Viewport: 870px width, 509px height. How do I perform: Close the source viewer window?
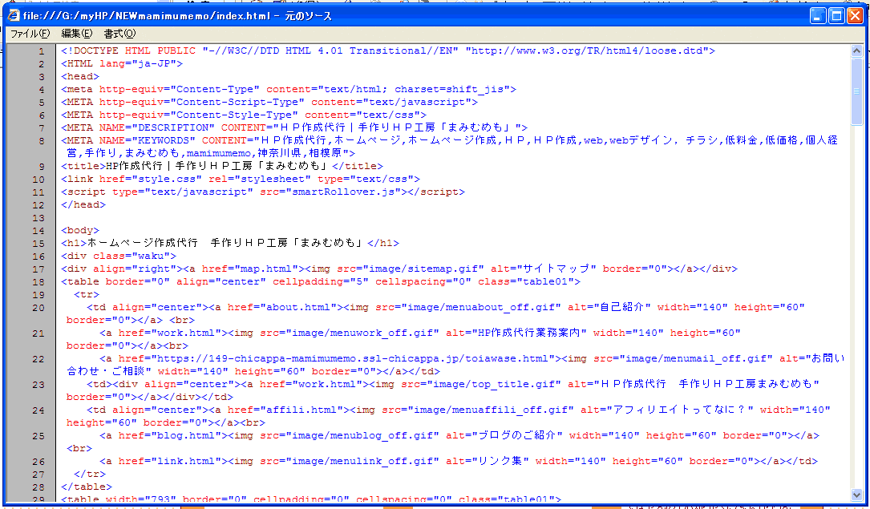(854, 15)
